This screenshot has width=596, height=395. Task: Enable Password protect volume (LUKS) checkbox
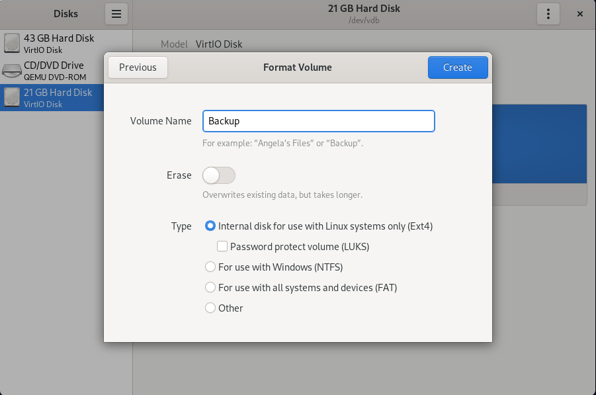tap(223, 247)
